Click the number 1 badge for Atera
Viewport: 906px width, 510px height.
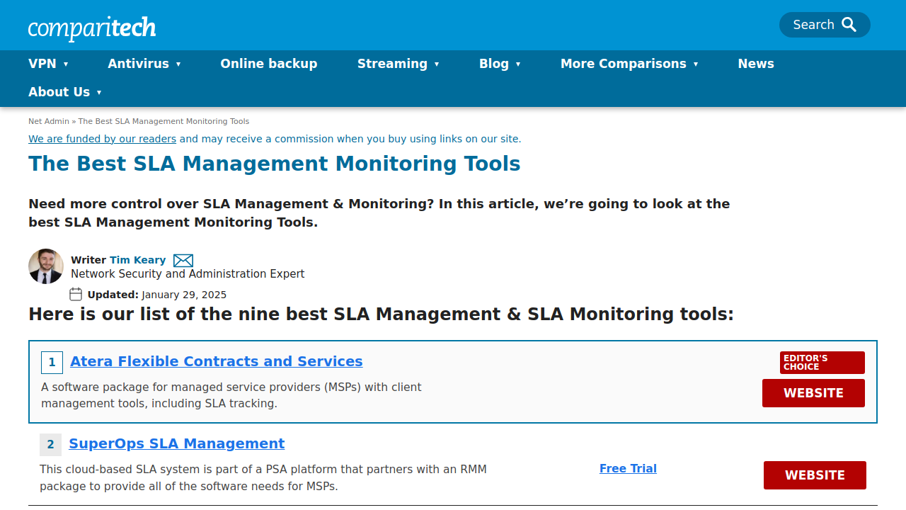[52, 363]
